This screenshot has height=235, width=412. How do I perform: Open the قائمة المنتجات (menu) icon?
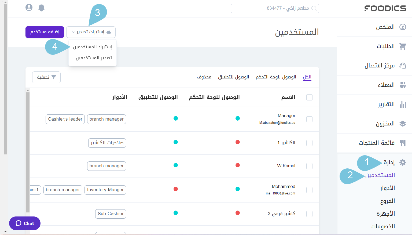click(x=403, y=143)
